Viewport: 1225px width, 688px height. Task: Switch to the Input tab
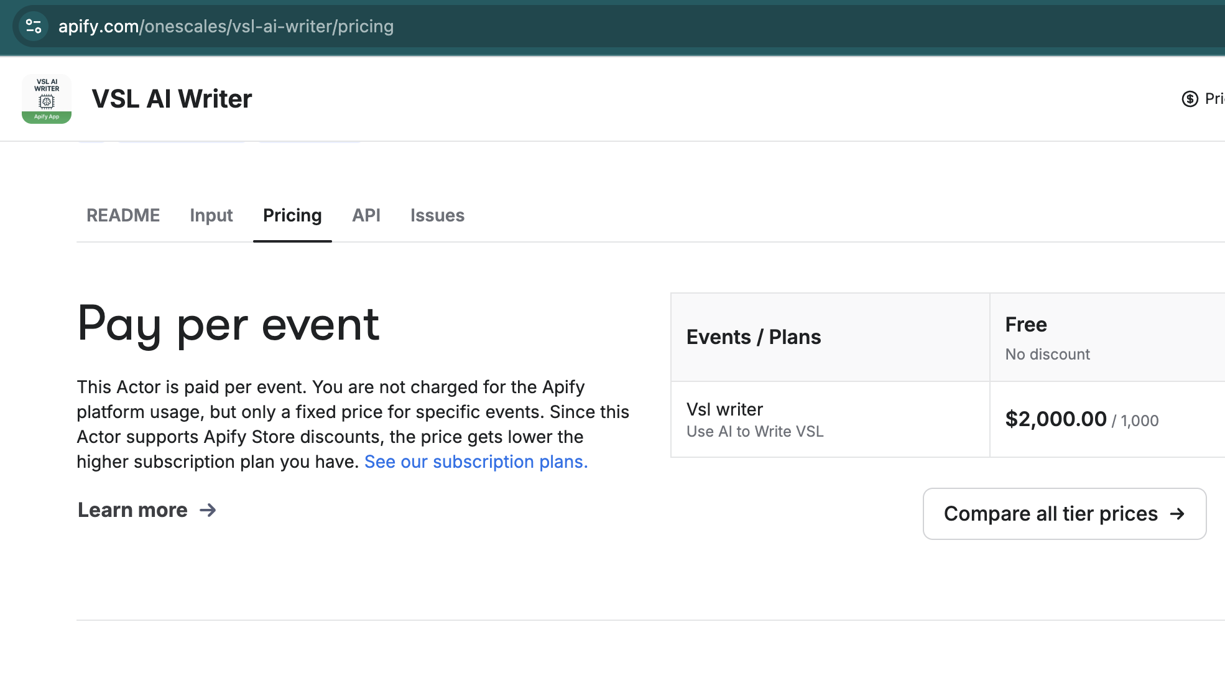(x=211, y=215)
